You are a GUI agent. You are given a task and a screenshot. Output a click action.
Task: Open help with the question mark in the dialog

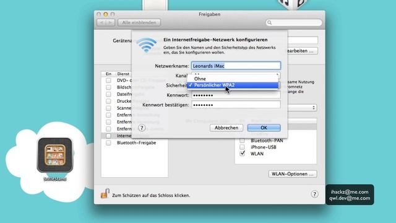142,128
